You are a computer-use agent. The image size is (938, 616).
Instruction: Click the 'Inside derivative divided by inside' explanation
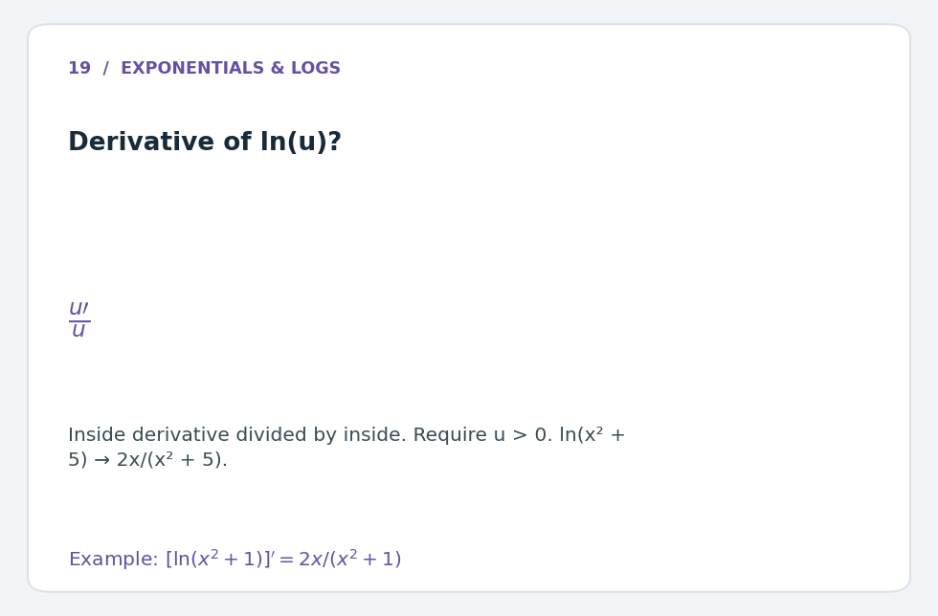[x=346, y=447]
